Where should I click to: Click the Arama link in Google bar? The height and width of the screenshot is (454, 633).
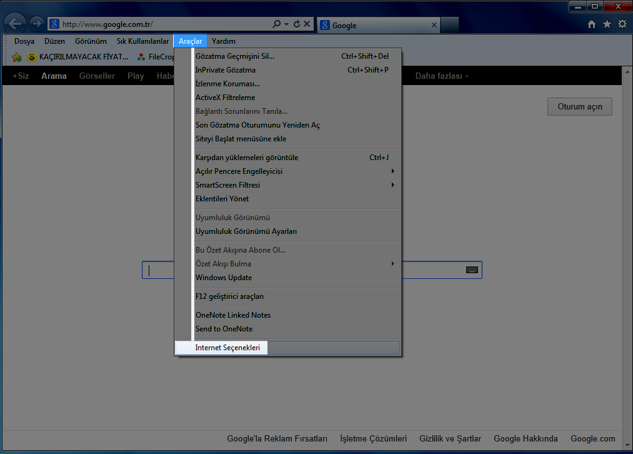[x=54, y=76]
